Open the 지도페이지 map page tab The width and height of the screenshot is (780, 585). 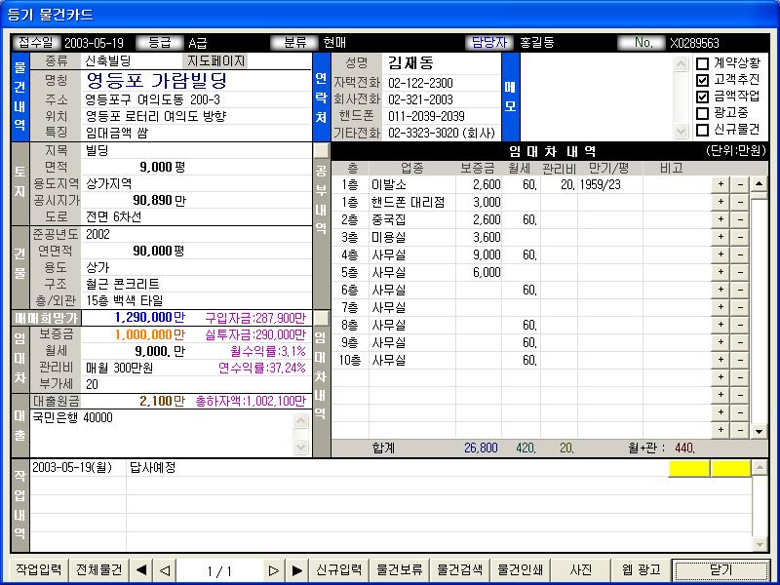(x=216, y=60)
